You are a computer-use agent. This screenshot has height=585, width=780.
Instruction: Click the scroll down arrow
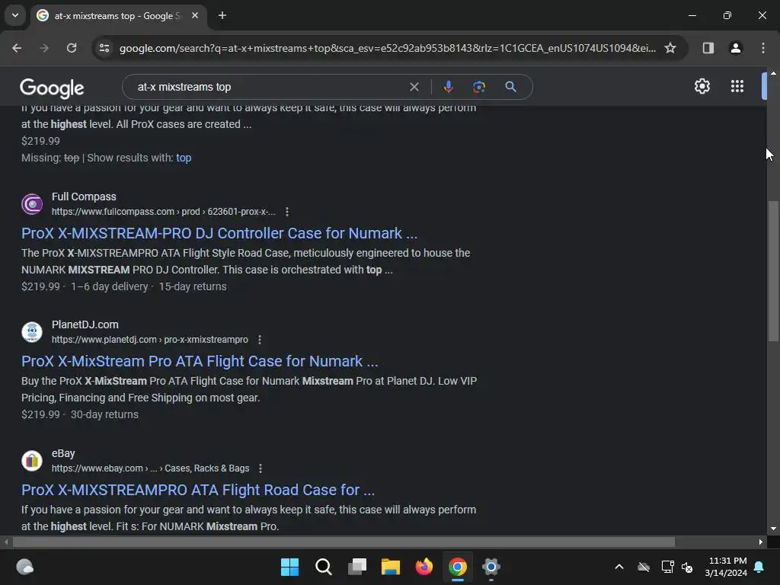pos(773,529)
